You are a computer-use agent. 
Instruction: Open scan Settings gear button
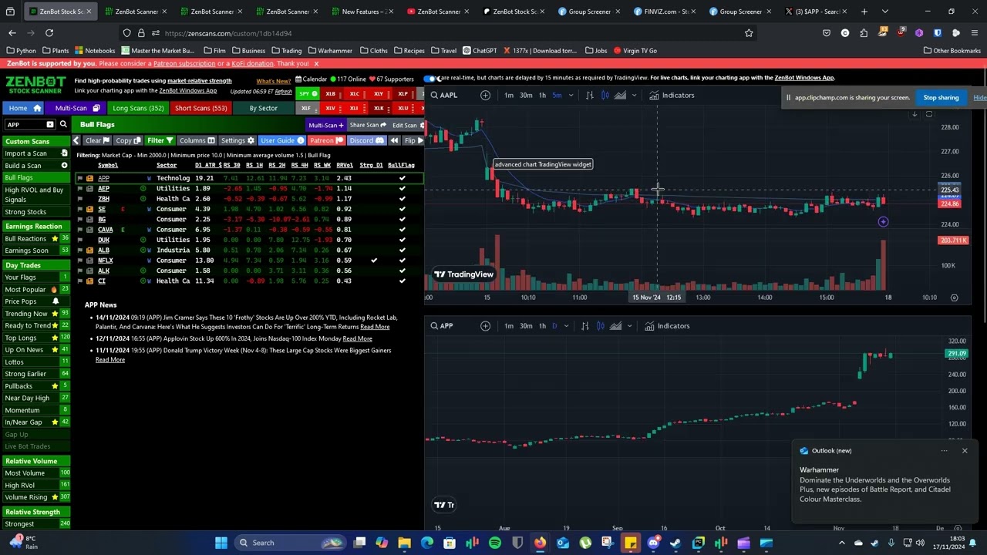[x=237, y=140]
